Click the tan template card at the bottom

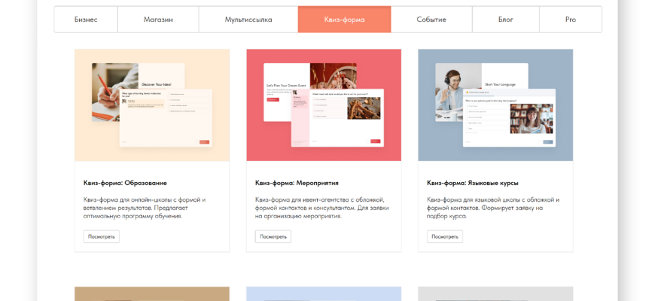tap(152, 294)
